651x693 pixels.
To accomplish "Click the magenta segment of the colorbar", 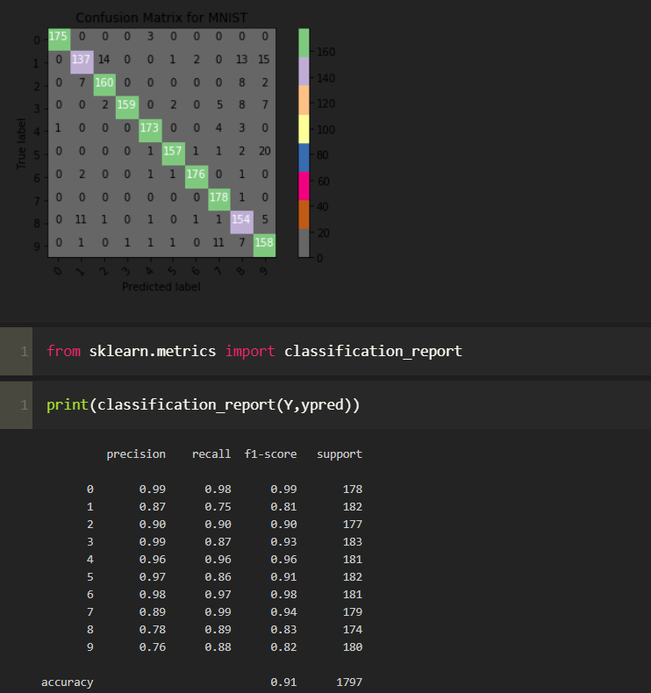I will tap(304, 186).
